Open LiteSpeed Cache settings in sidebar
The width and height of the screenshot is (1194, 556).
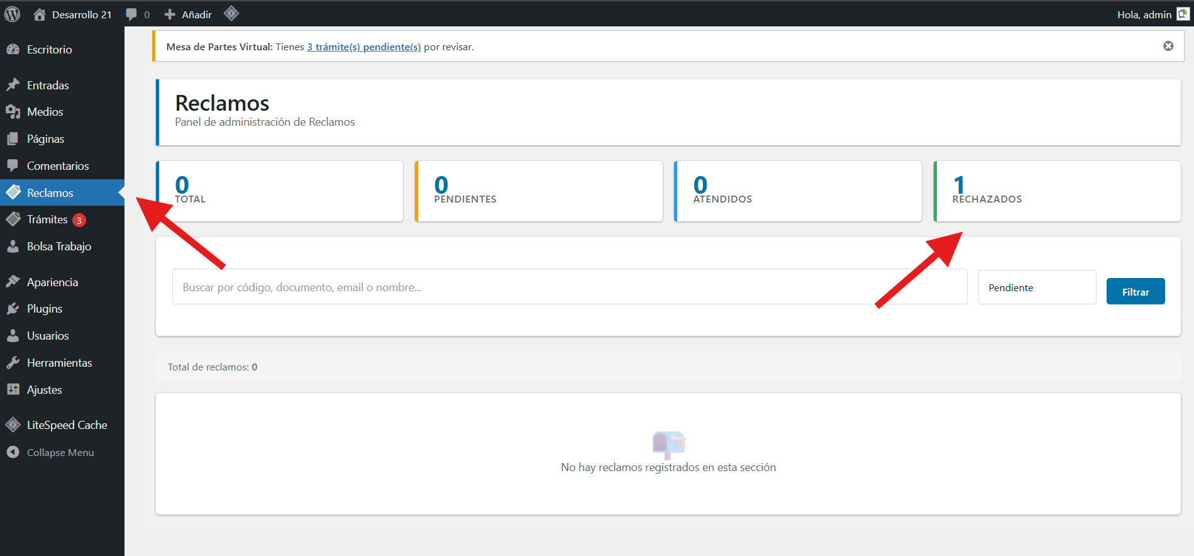pos(67,425)
